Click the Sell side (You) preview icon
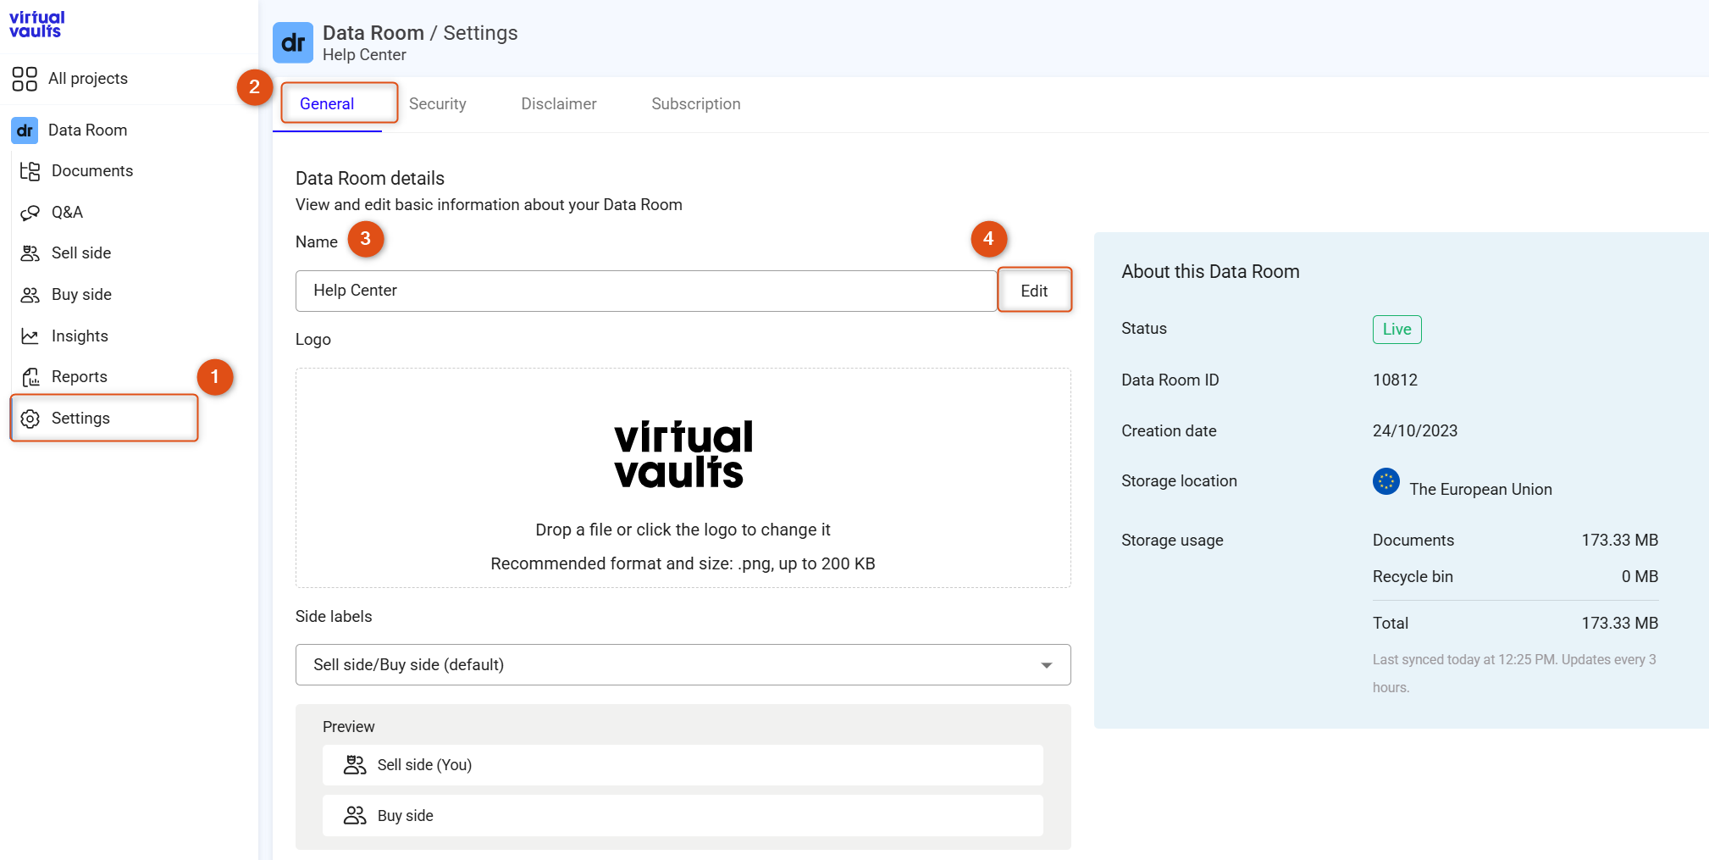Viewport: 1709px width, 860px height. (355, 765)
